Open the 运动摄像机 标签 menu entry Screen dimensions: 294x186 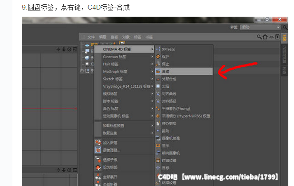(124, 116)
